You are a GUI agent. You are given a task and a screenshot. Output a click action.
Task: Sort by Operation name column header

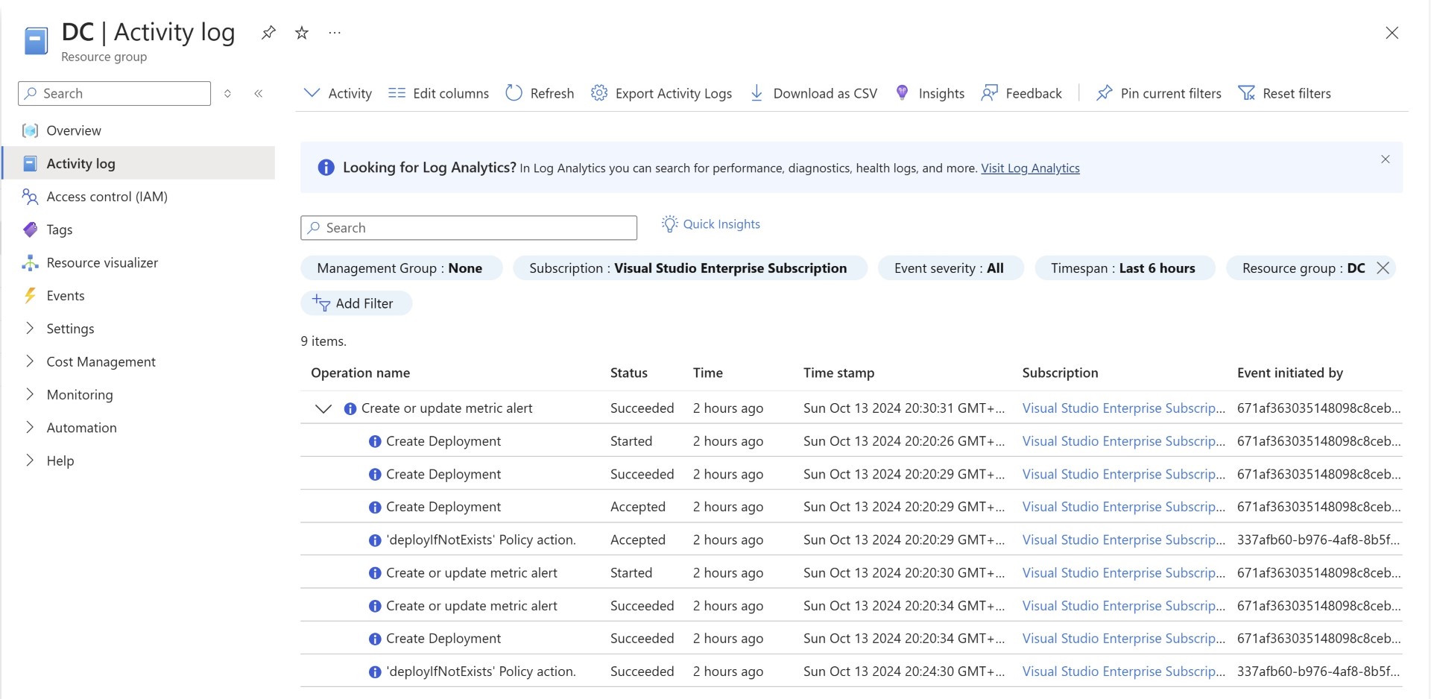pyautogui.click(x=360, y=373)
